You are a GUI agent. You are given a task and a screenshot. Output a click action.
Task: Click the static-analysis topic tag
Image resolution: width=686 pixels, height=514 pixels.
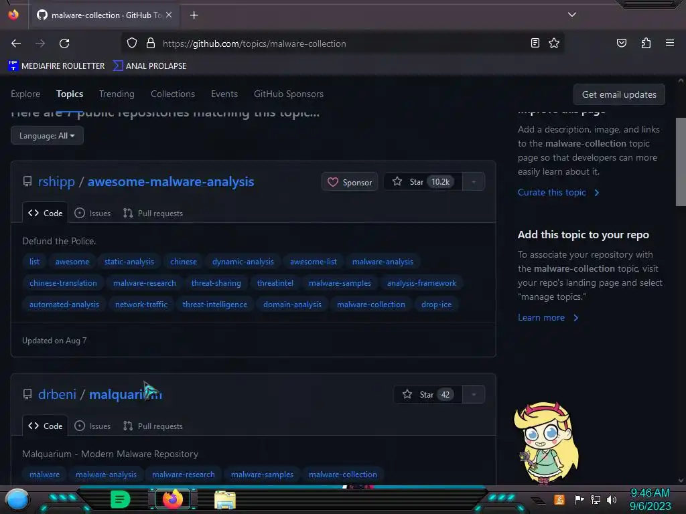[129, 262]
